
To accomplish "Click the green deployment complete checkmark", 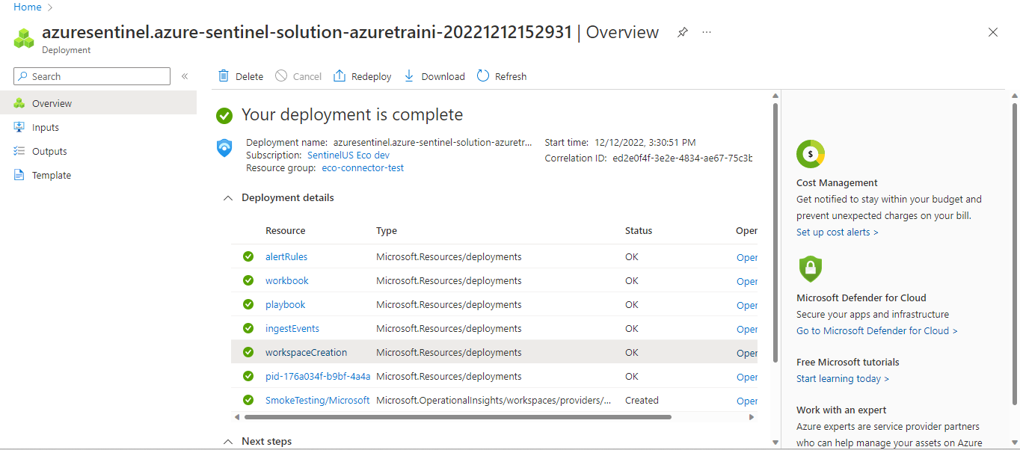I will [x=224, y=116].
